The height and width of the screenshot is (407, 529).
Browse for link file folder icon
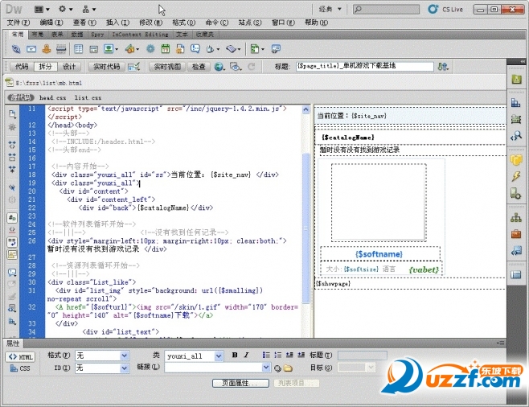[288, 368]
